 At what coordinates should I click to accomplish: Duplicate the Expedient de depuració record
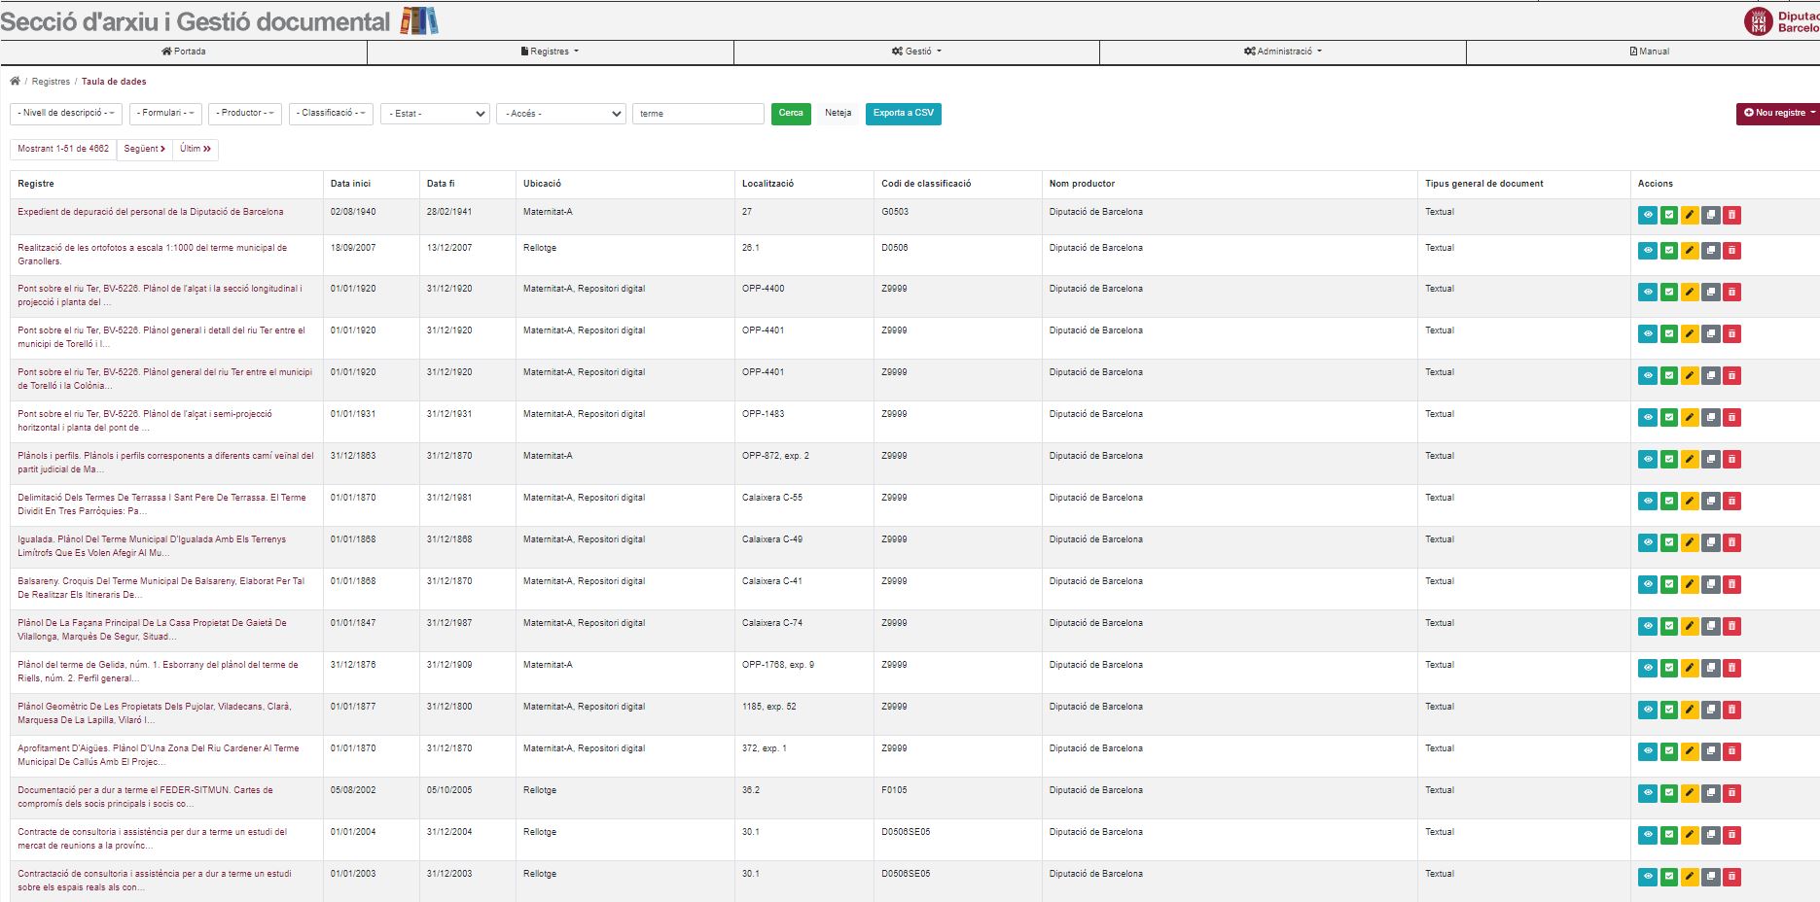pyautogui.click(x=1711, y=215)
